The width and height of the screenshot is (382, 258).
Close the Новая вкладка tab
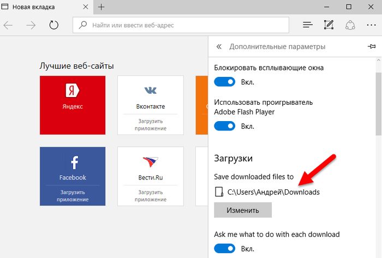pyautogui.click(x=86, y=7)
